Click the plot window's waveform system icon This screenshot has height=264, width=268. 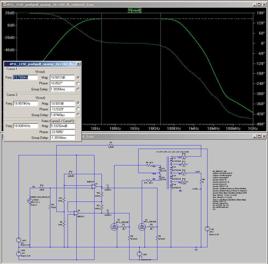click(4, 4)
